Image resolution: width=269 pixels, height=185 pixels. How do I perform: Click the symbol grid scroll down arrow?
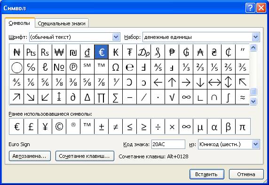tap(253, 102)
